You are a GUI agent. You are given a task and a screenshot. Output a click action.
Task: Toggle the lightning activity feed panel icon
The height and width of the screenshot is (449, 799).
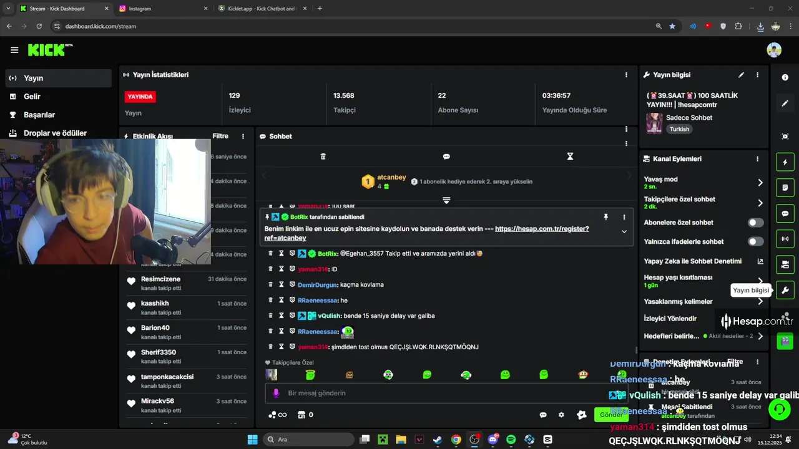click(x=785, y=162)
